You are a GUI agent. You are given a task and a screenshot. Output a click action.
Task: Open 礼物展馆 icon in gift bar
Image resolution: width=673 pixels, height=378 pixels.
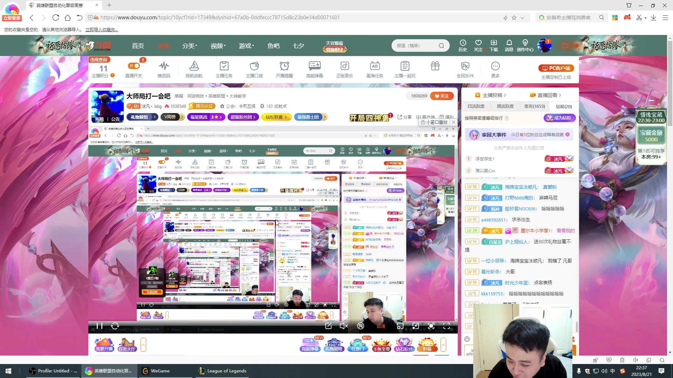click(334, 345)
